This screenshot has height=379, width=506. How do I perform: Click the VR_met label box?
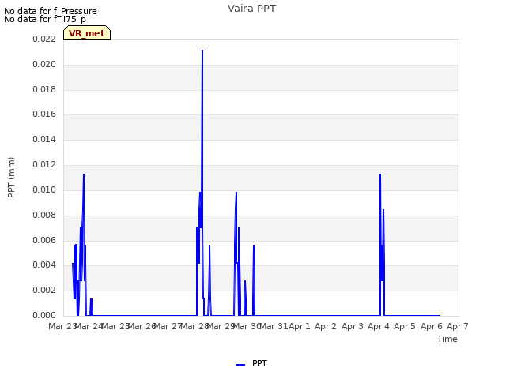coord(87,33)
